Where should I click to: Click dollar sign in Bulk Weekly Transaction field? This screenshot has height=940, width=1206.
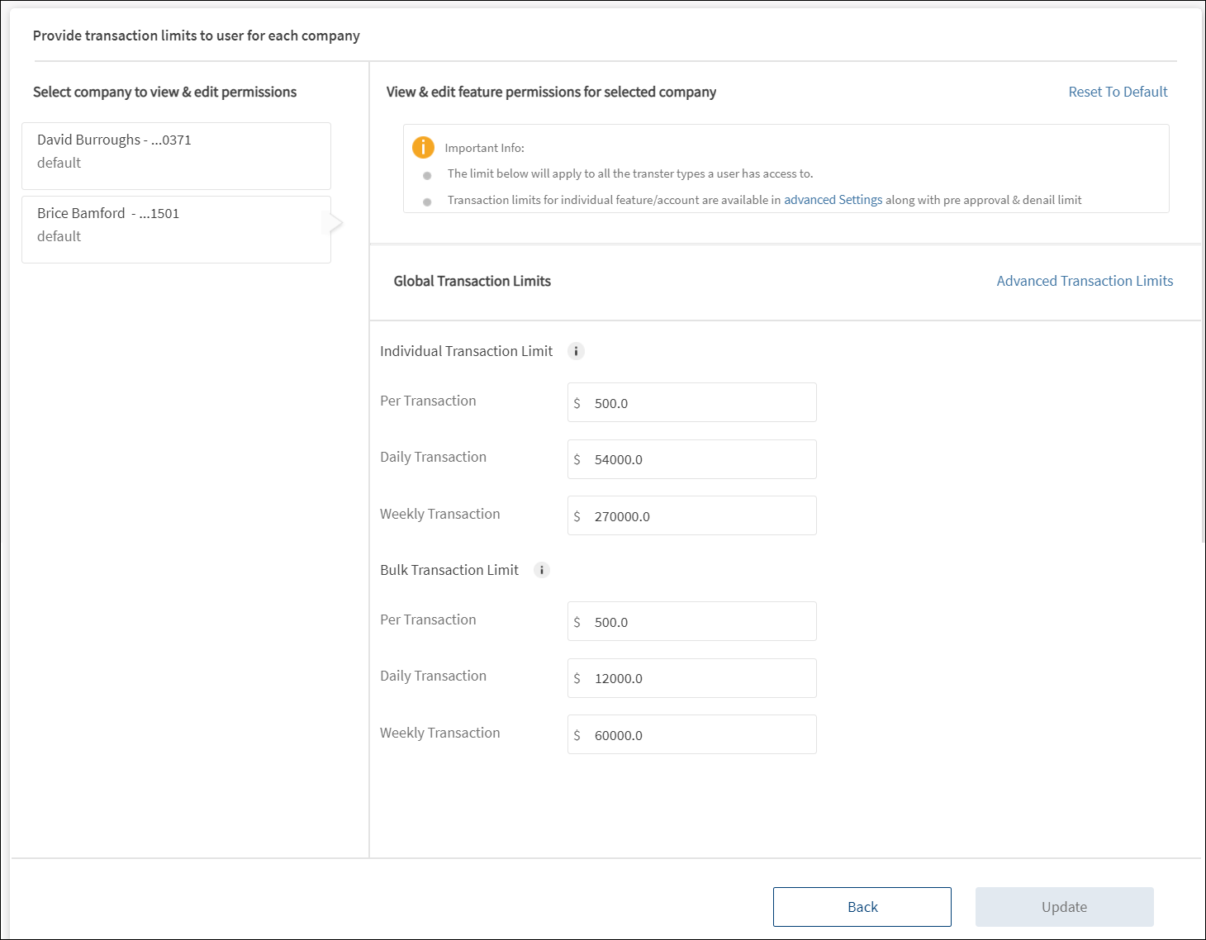[577, 735]
